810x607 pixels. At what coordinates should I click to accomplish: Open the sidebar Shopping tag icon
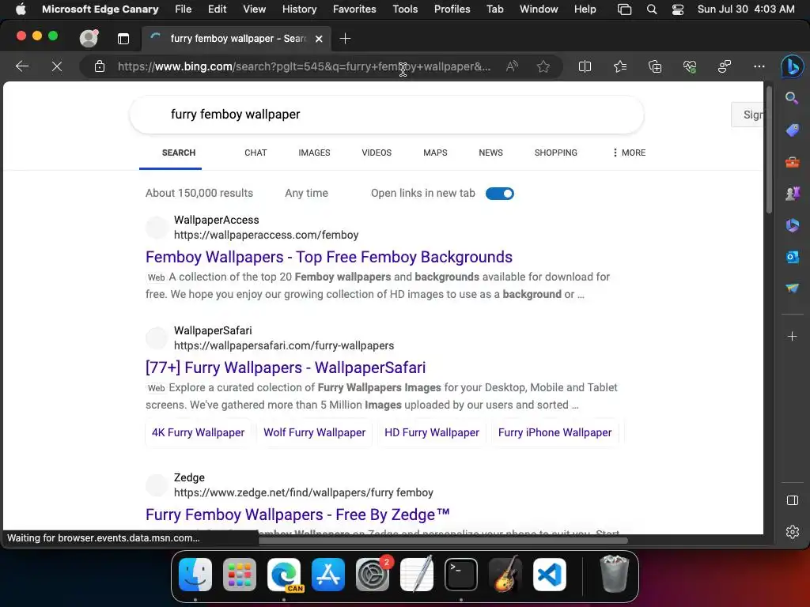792,130
